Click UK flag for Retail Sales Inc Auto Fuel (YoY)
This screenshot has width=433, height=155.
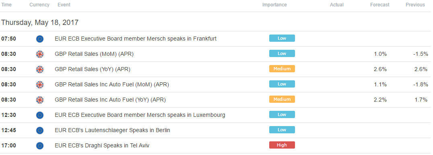point(40,100)
